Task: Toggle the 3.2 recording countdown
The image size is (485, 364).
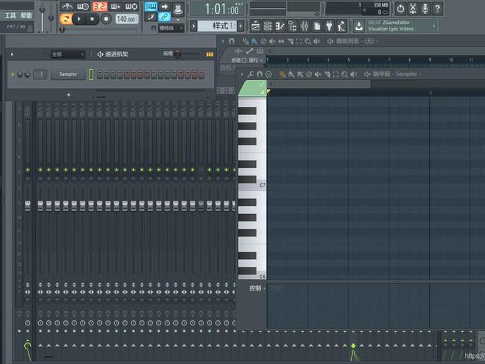Action: [99, 7]
